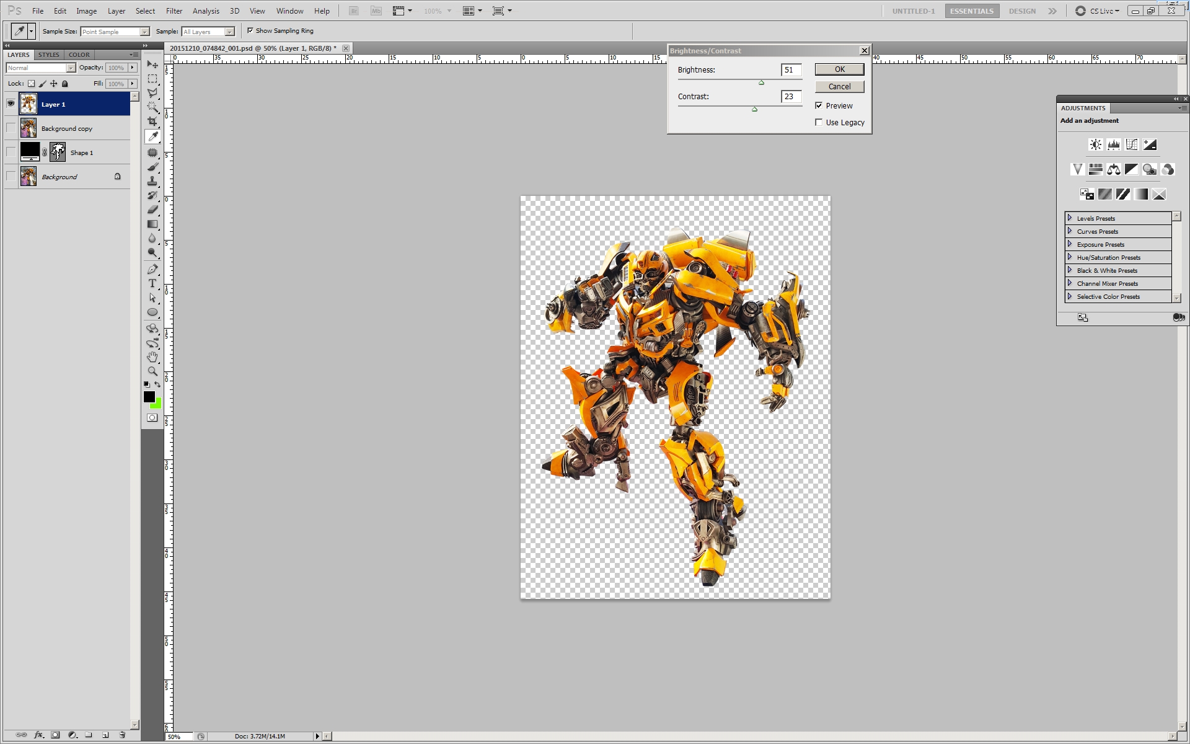Open the Fill slider arrow
1190x744 pixels.
click(132, 84)
